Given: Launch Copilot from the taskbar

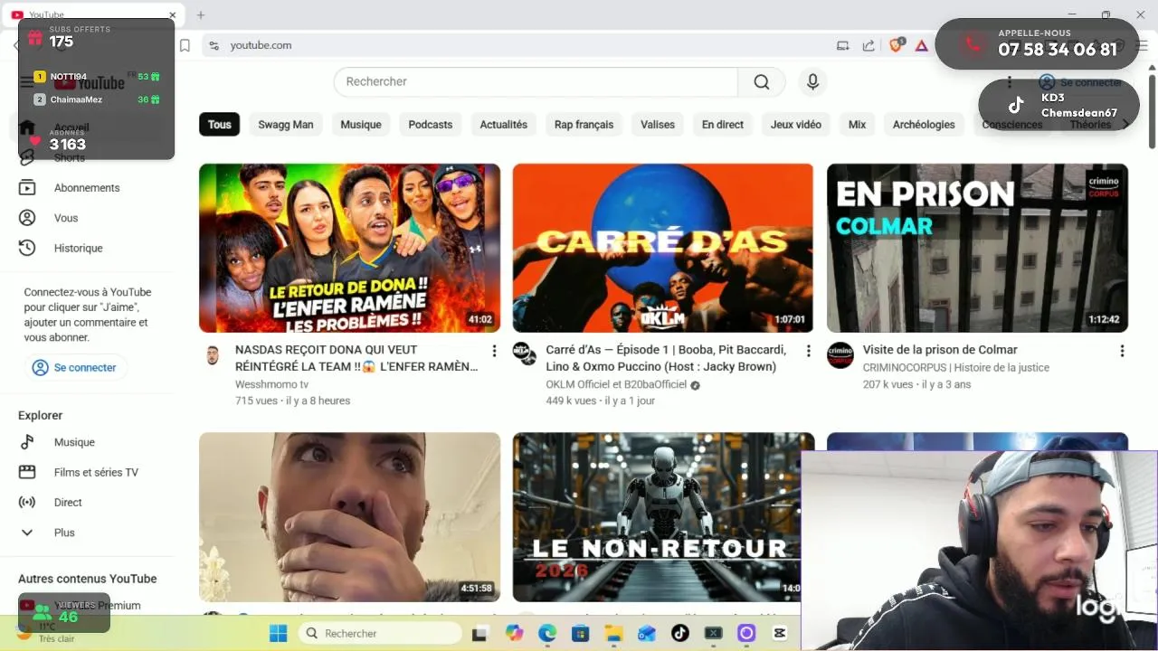Looking at the screenshot, I should pyautogui.click(x=514, y=633).
